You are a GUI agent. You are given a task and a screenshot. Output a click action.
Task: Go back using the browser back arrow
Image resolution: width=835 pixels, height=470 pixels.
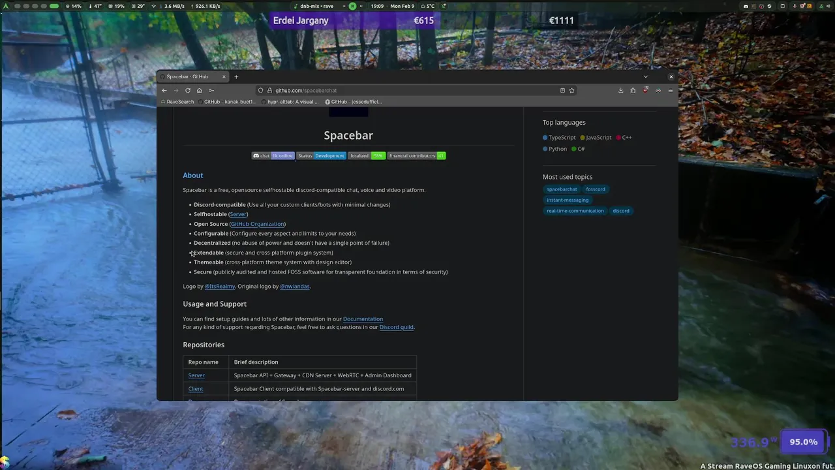164,91
